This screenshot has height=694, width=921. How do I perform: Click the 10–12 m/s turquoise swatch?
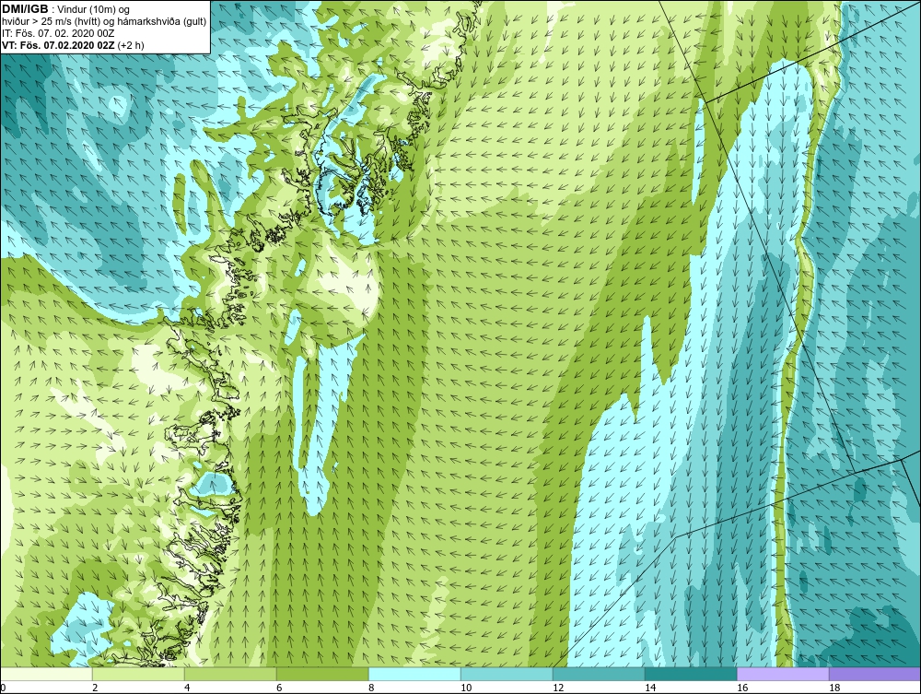click(x=507, y=674)
